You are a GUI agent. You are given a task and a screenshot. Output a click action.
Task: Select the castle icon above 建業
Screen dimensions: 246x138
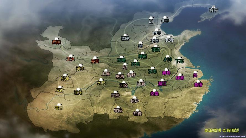coord(180,75)
